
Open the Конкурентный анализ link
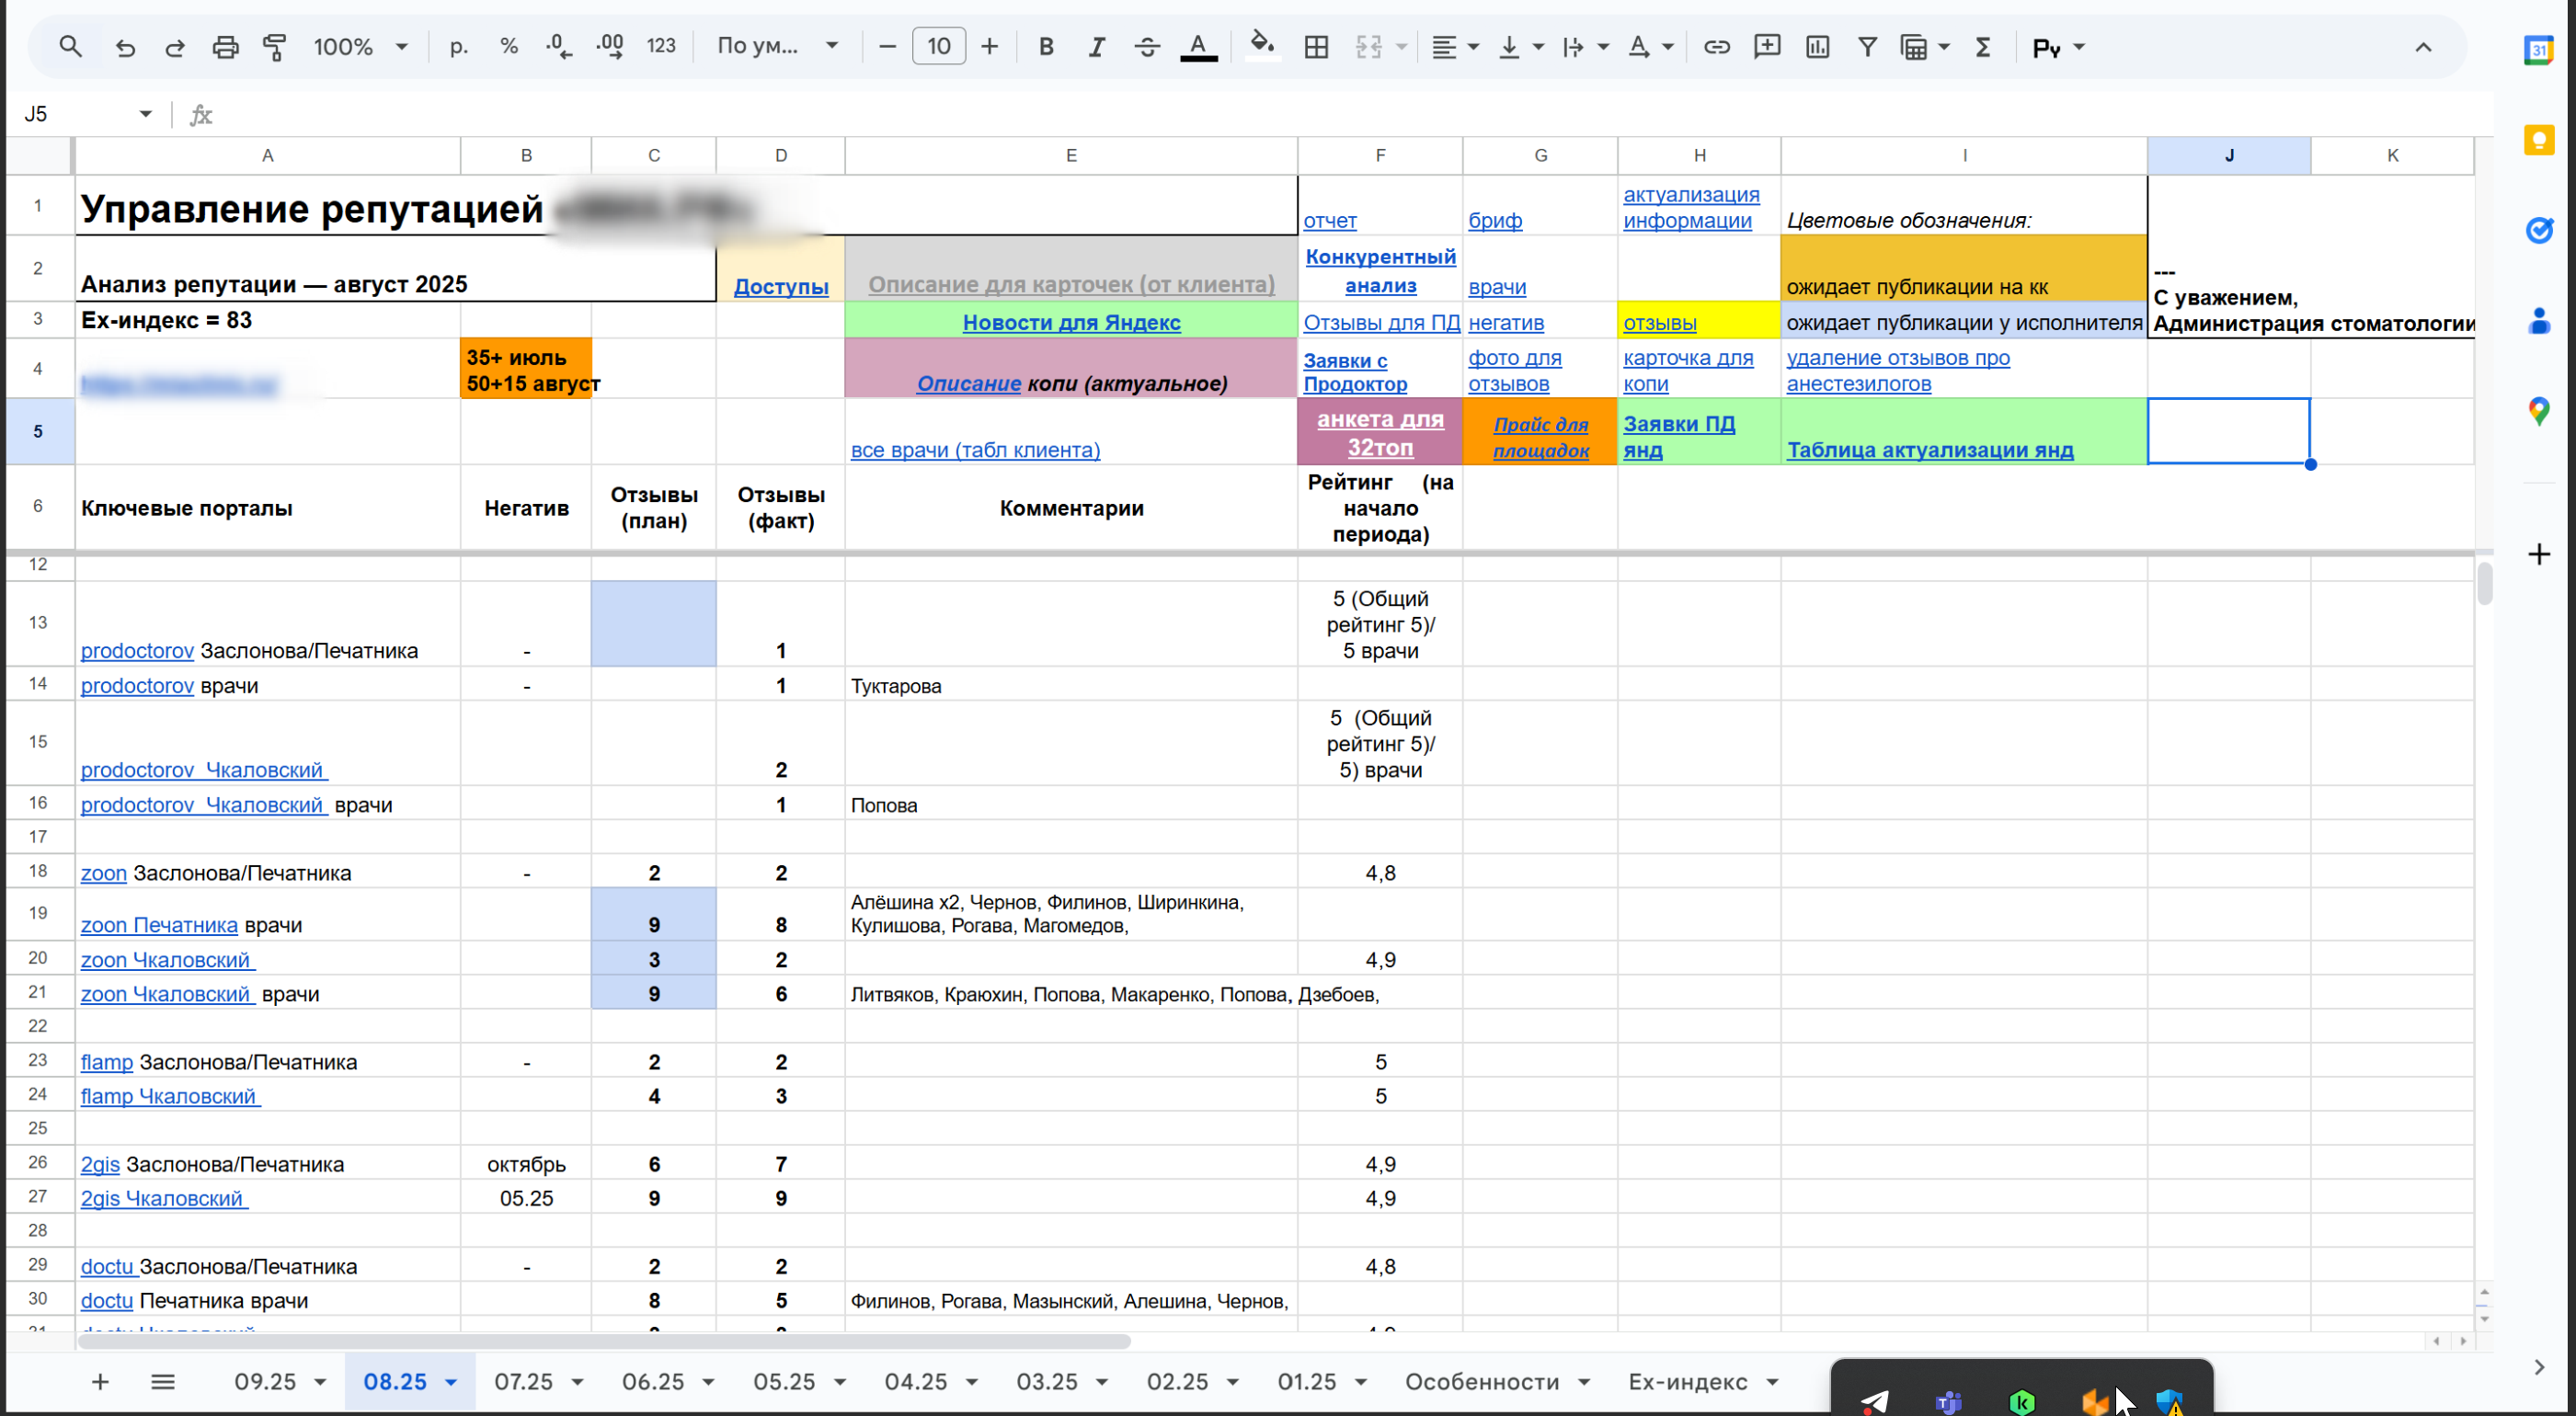(x=1380, y=271)
